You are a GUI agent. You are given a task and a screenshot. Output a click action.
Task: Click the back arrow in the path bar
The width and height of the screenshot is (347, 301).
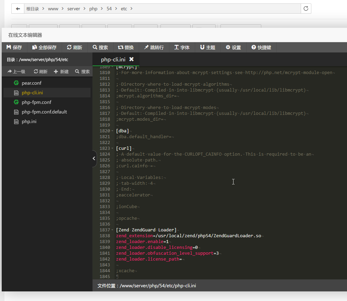[x=18, y=9]
